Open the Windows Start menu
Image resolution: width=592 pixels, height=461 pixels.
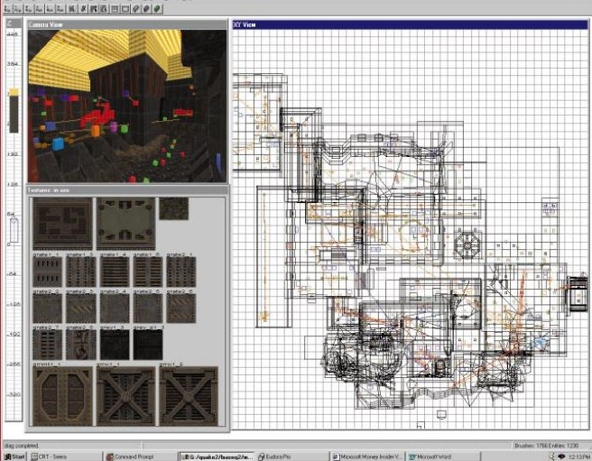pyautogui.click(x=14, y=456)
